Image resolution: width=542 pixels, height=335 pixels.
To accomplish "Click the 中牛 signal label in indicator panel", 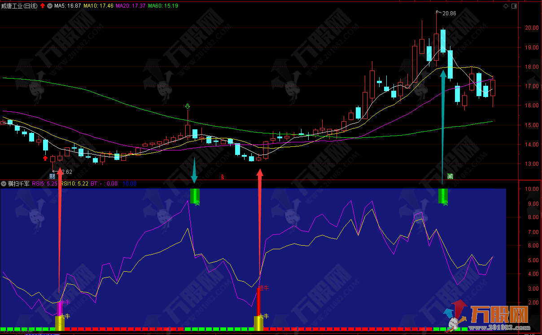I will [65, 302].
